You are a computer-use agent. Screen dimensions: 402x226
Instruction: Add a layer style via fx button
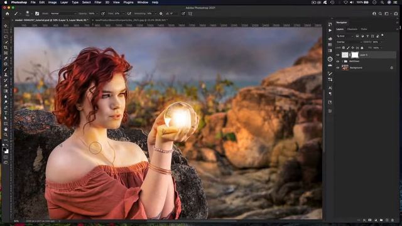click(x=364, y=220)
